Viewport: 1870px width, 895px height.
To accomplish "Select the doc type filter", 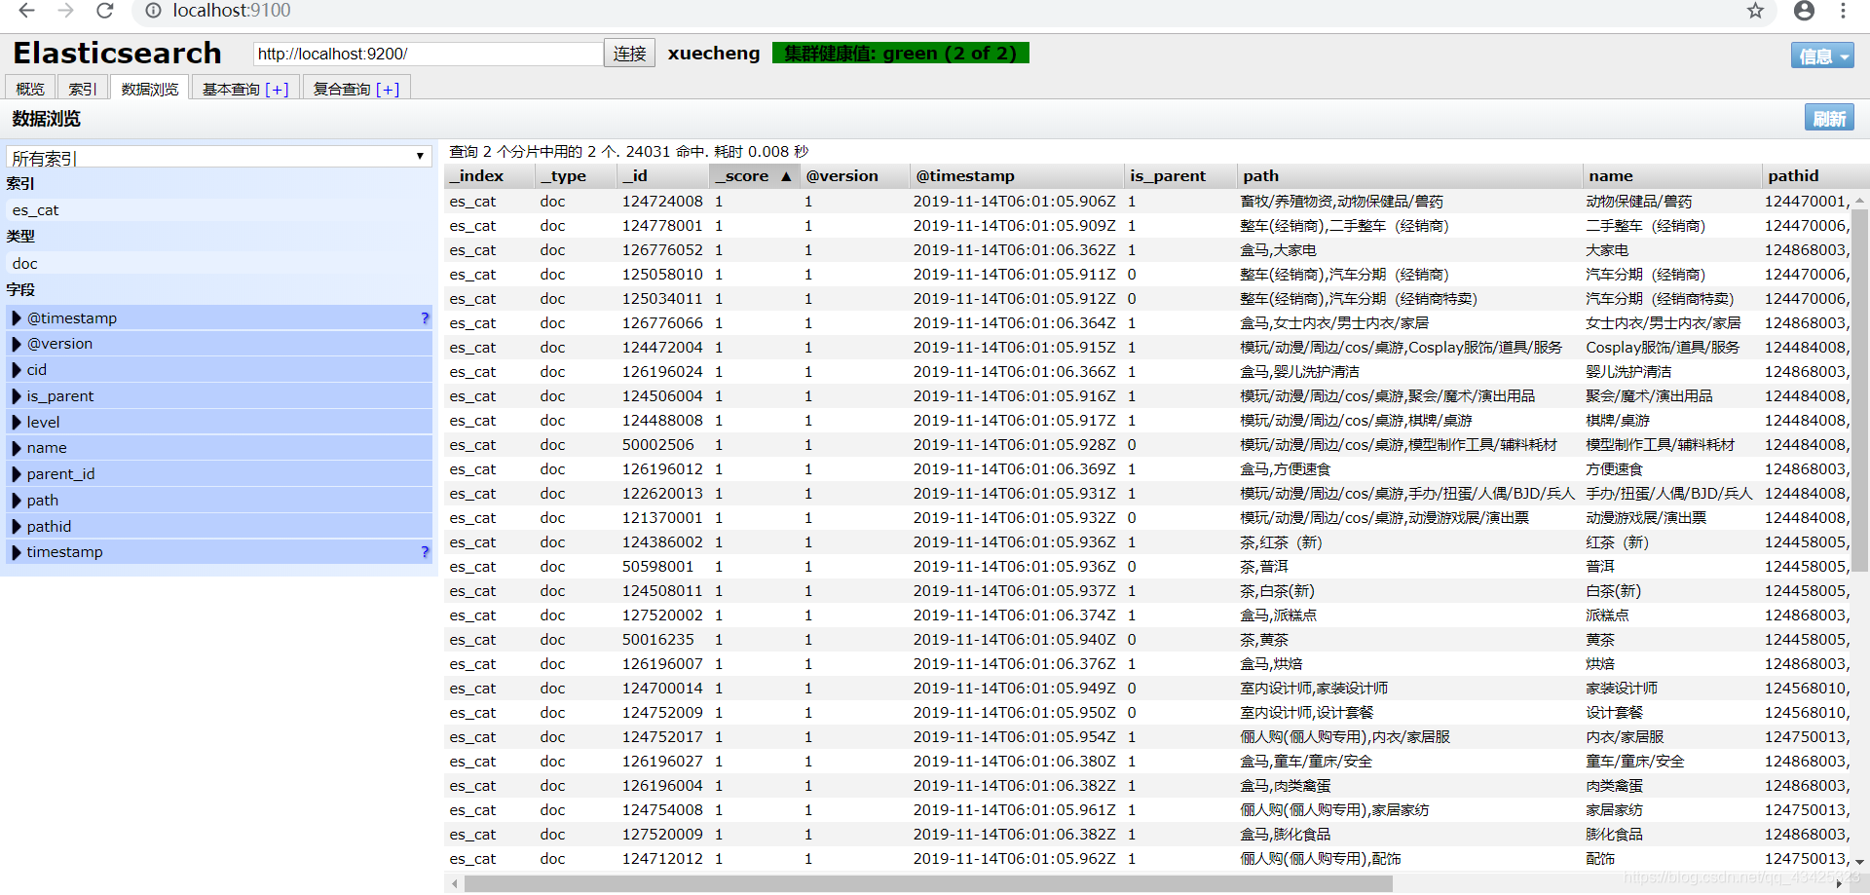I will tap(218, 263).
